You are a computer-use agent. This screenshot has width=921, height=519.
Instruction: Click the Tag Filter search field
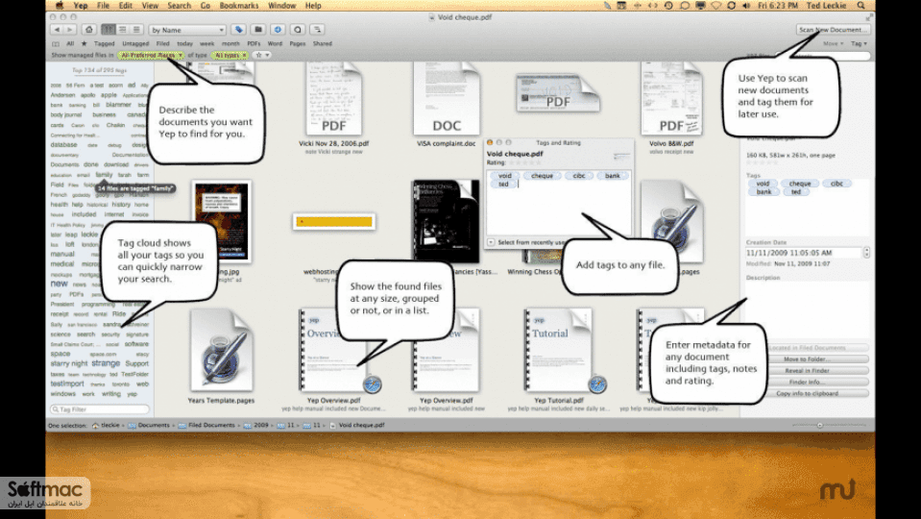click(x=100, y=409)
